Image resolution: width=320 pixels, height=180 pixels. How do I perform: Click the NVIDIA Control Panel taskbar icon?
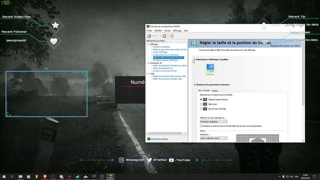click(x=110, y=176)
